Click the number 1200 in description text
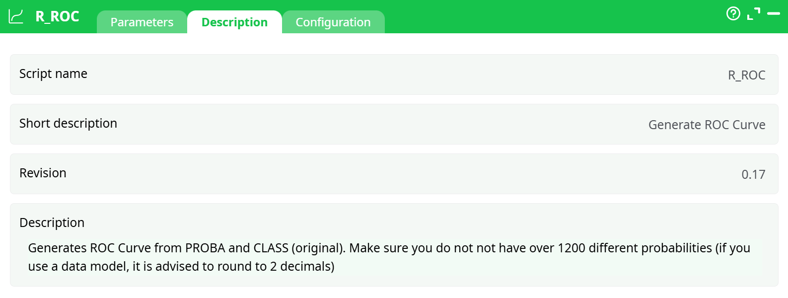The width and height of the screenshot is (788, 298). (572, 248)
